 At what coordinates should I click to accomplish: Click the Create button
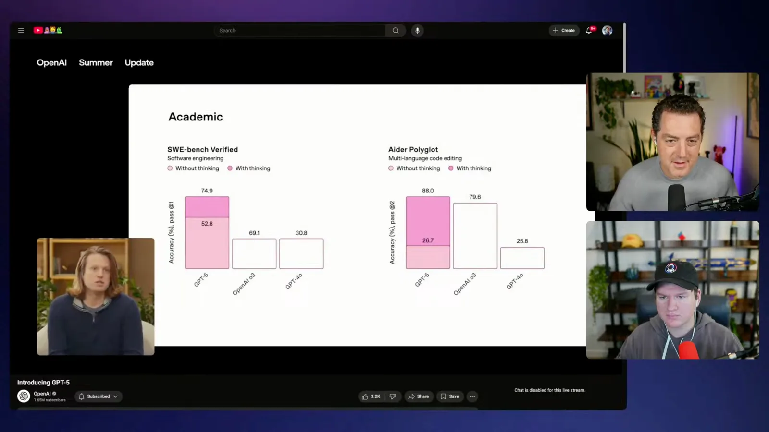[564, 30]
